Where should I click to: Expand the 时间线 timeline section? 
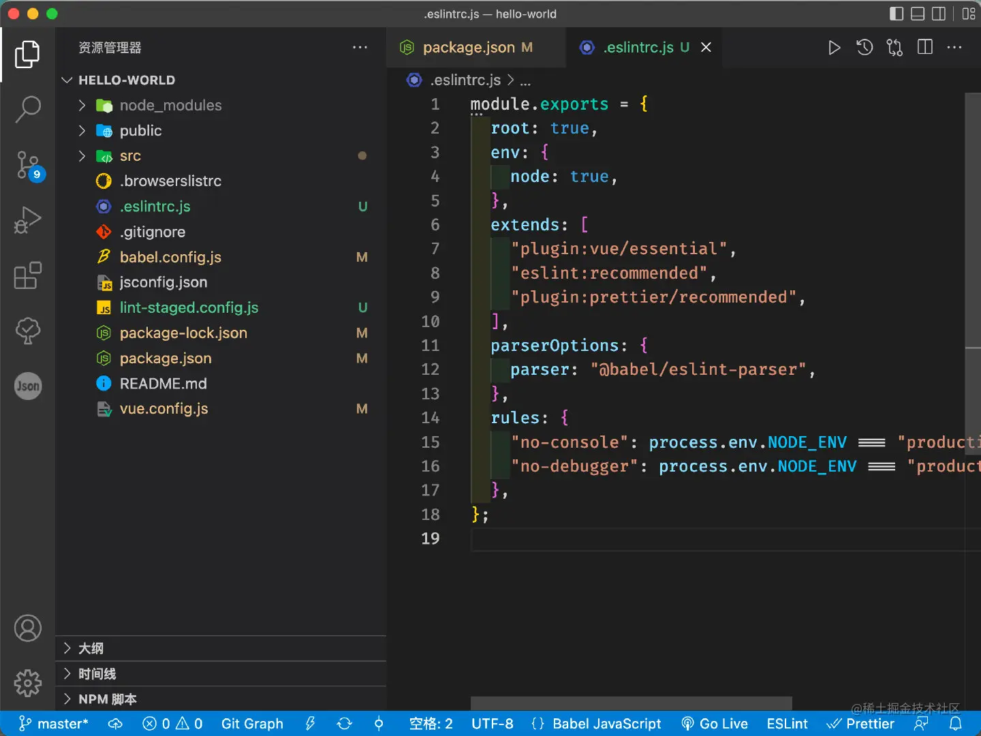pyautogui.click(x=221, y=674)
